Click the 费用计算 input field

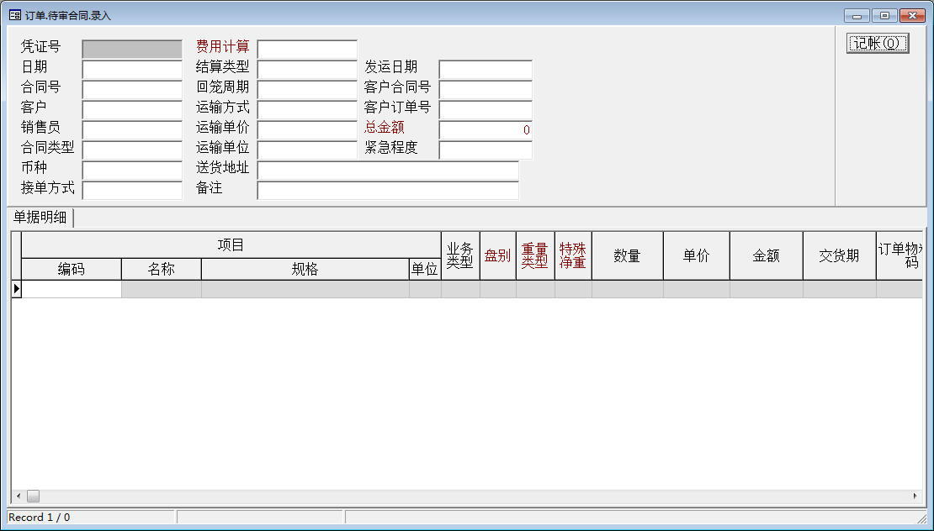pos(307,50)
